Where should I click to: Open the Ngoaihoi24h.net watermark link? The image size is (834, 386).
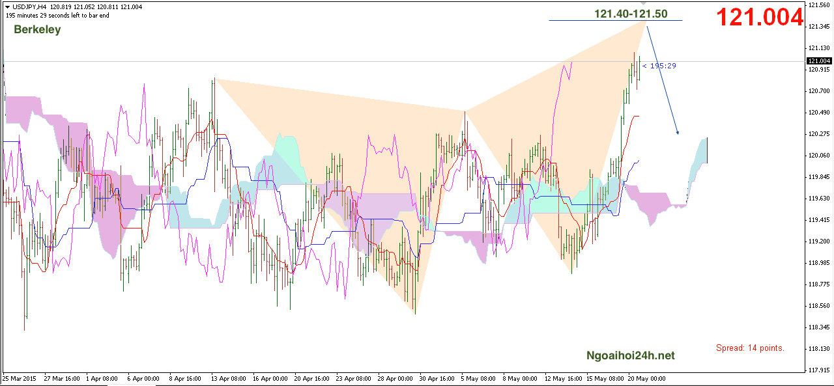coord(630,355)
